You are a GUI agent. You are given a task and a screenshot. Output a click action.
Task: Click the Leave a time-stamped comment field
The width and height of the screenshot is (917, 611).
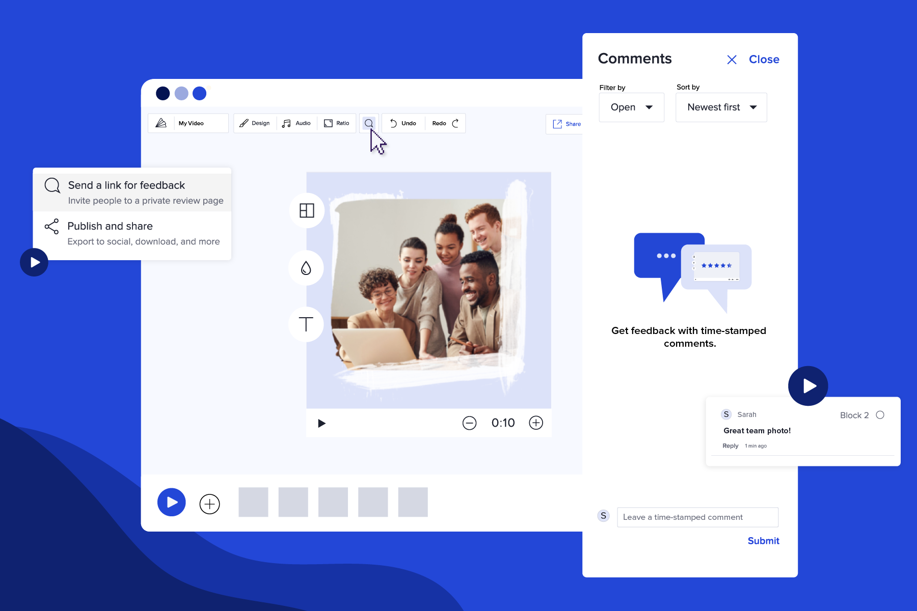tap(697, 517)
